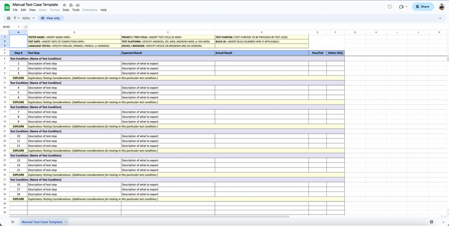The width and height of the screenshot is (449, 226).
Task: Select column D header
Action: pyautogui.click(x=262, y=32)
